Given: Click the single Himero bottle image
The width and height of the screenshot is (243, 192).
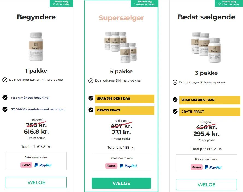Looking at the screenshot, I should pyautogui.click(x=36, y=46).
